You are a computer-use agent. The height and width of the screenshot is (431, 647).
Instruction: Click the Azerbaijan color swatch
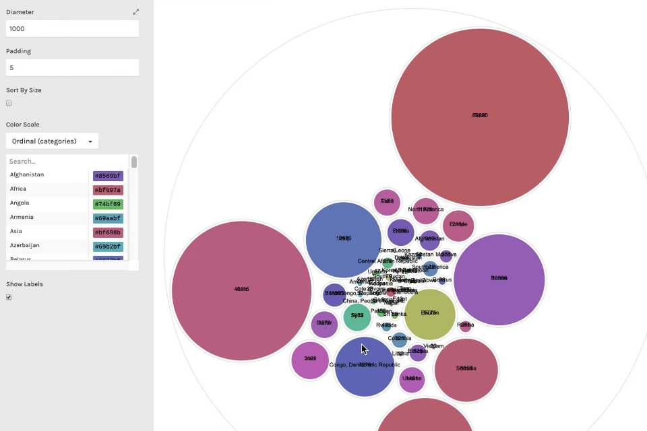tap(108, 246)
